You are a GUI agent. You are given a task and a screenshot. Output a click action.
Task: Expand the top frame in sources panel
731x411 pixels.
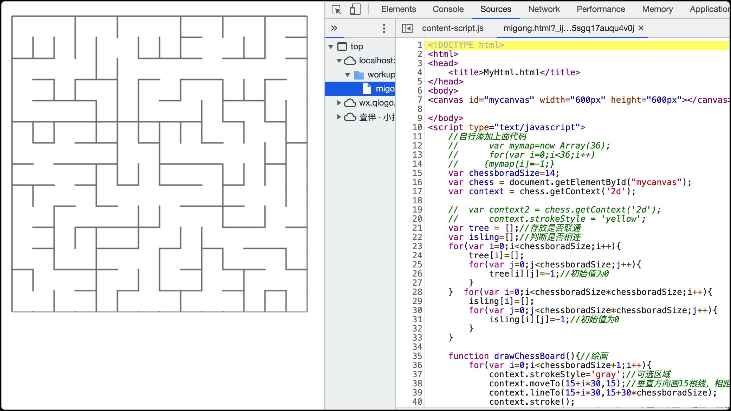point(331,46)
